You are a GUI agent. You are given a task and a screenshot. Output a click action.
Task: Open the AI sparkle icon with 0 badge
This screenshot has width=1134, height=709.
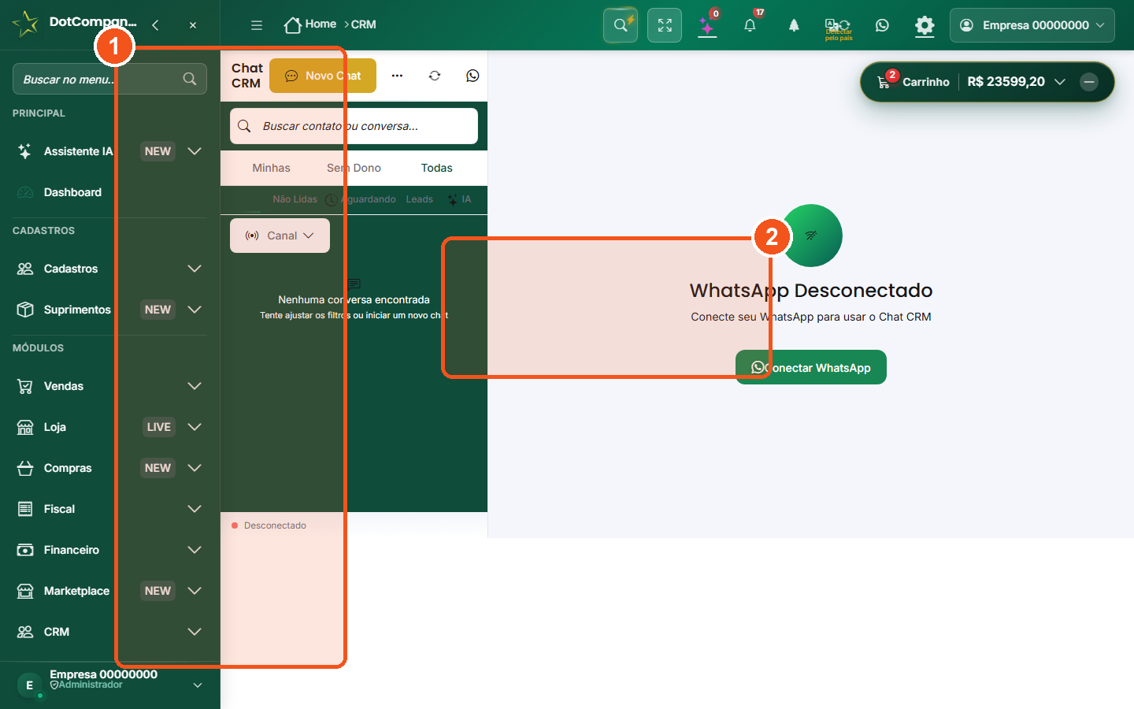tap(707, 25)
